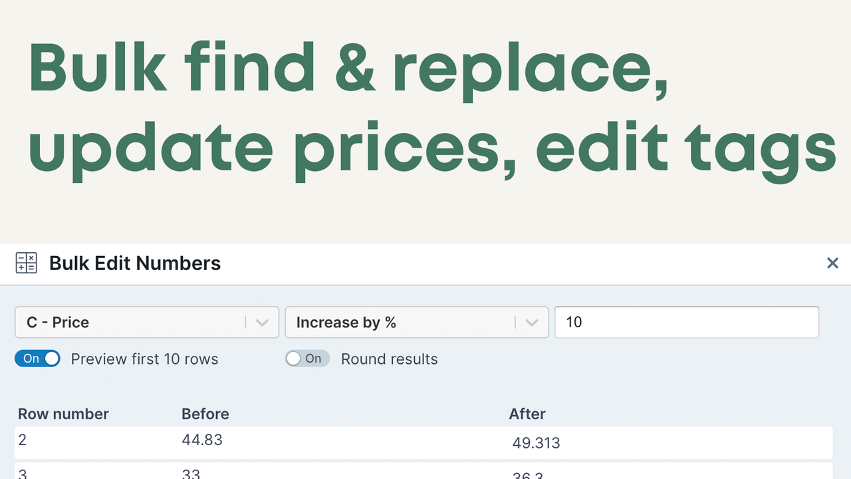Enable the Round results option
Image resolution: width=851 pixels, height=479 pixels.
pos(307,359)
